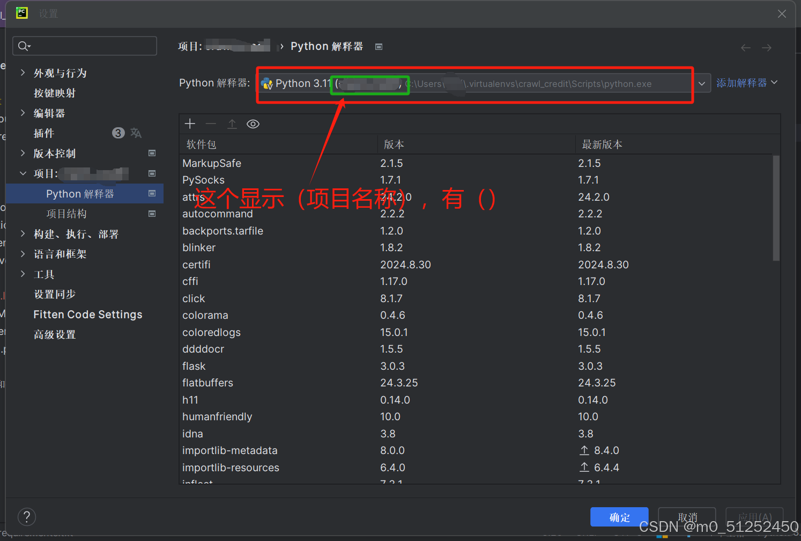This screenshot has width=801, height=541.
Task: Select the certifi package row
Action: coord(476,265)
